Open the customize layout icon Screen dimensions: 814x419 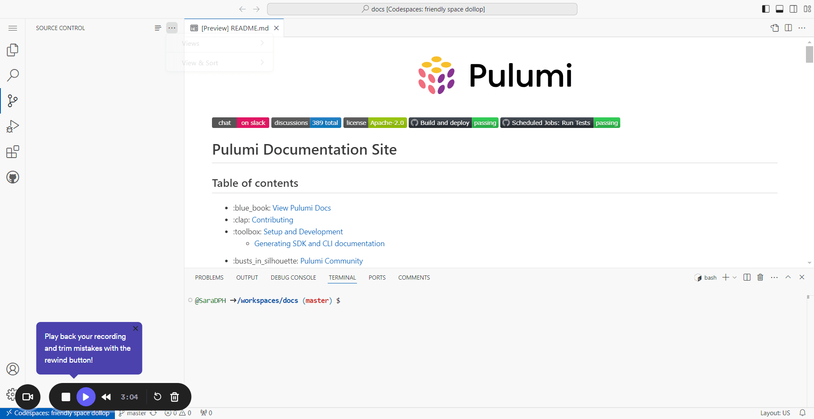(807, 9)
